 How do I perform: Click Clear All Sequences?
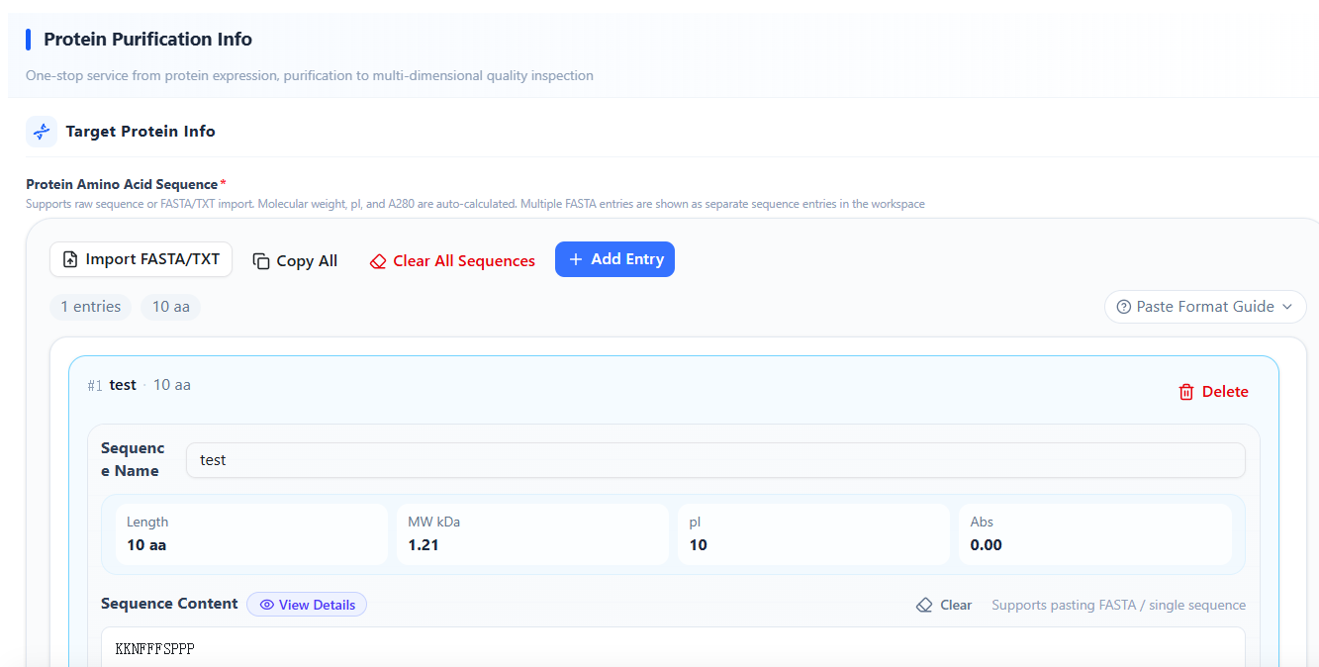[x=452, y=261]
